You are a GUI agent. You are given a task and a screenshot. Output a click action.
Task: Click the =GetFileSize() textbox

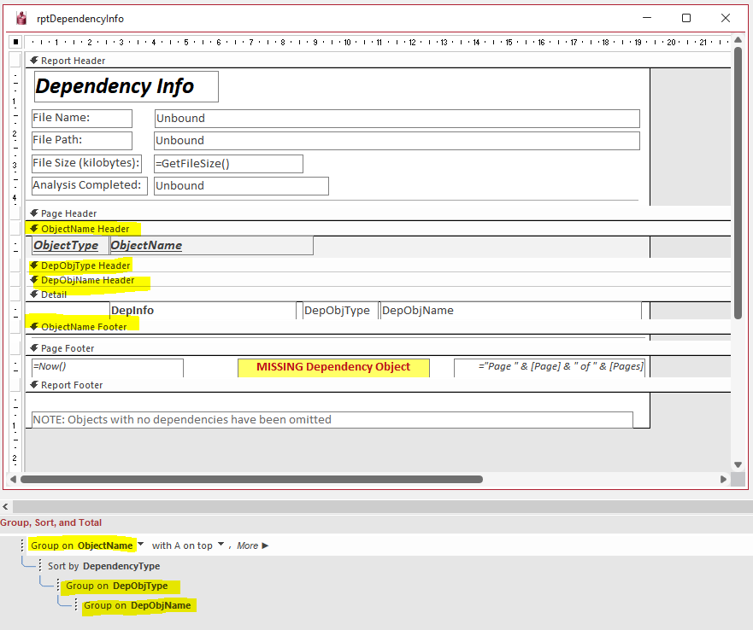coord(228,164)
